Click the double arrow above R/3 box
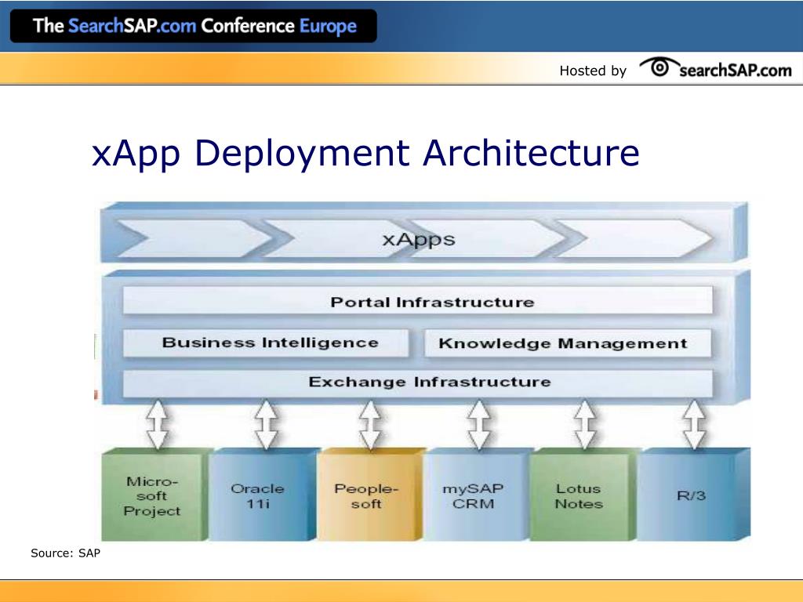The image size is (803, 602). (x=695, y=424)
